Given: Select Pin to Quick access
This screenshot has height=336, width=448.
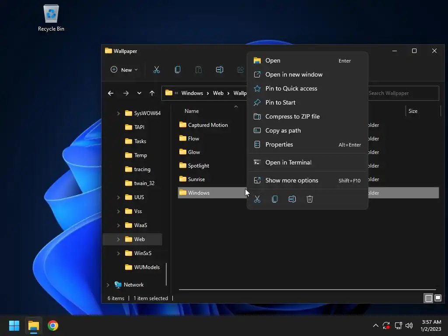Looking at the screenshot, I should 308,88.
